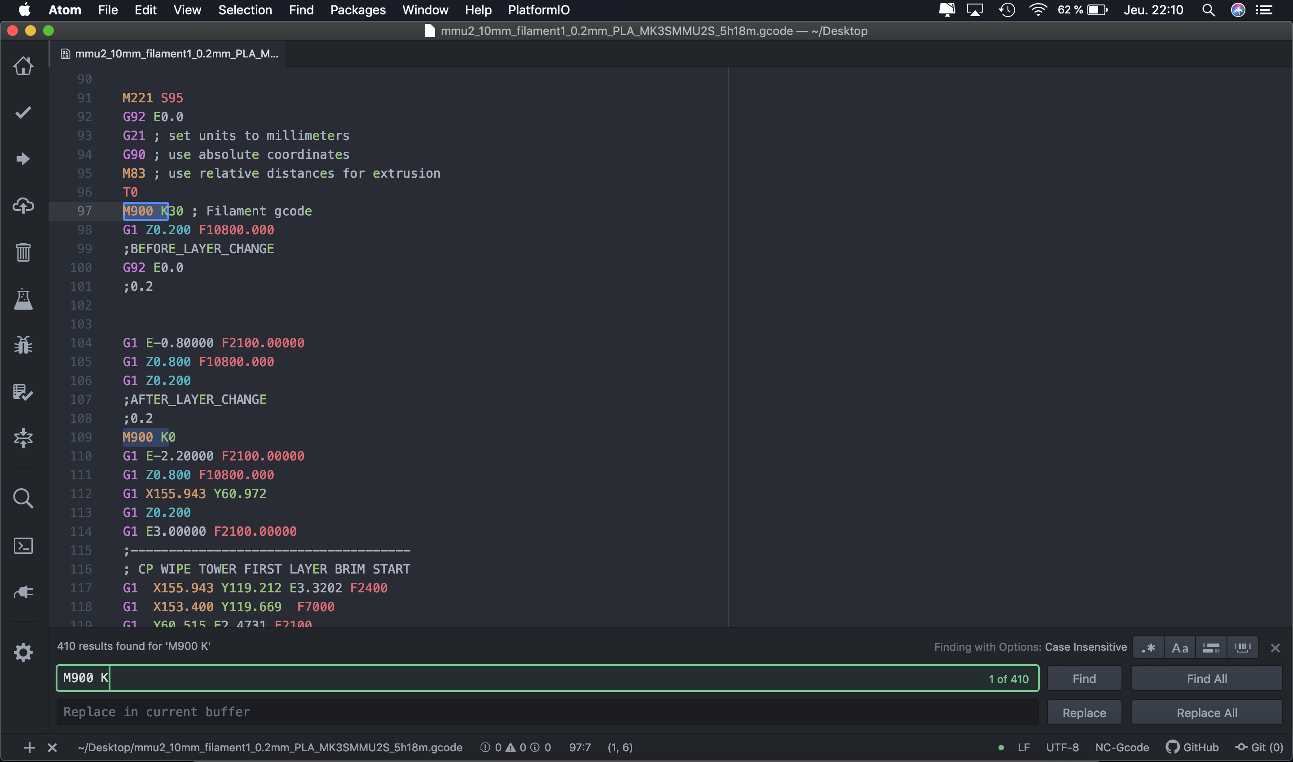Open the PlatformIO Home screen
1293x762 pixels.
[x=23, y=66]
